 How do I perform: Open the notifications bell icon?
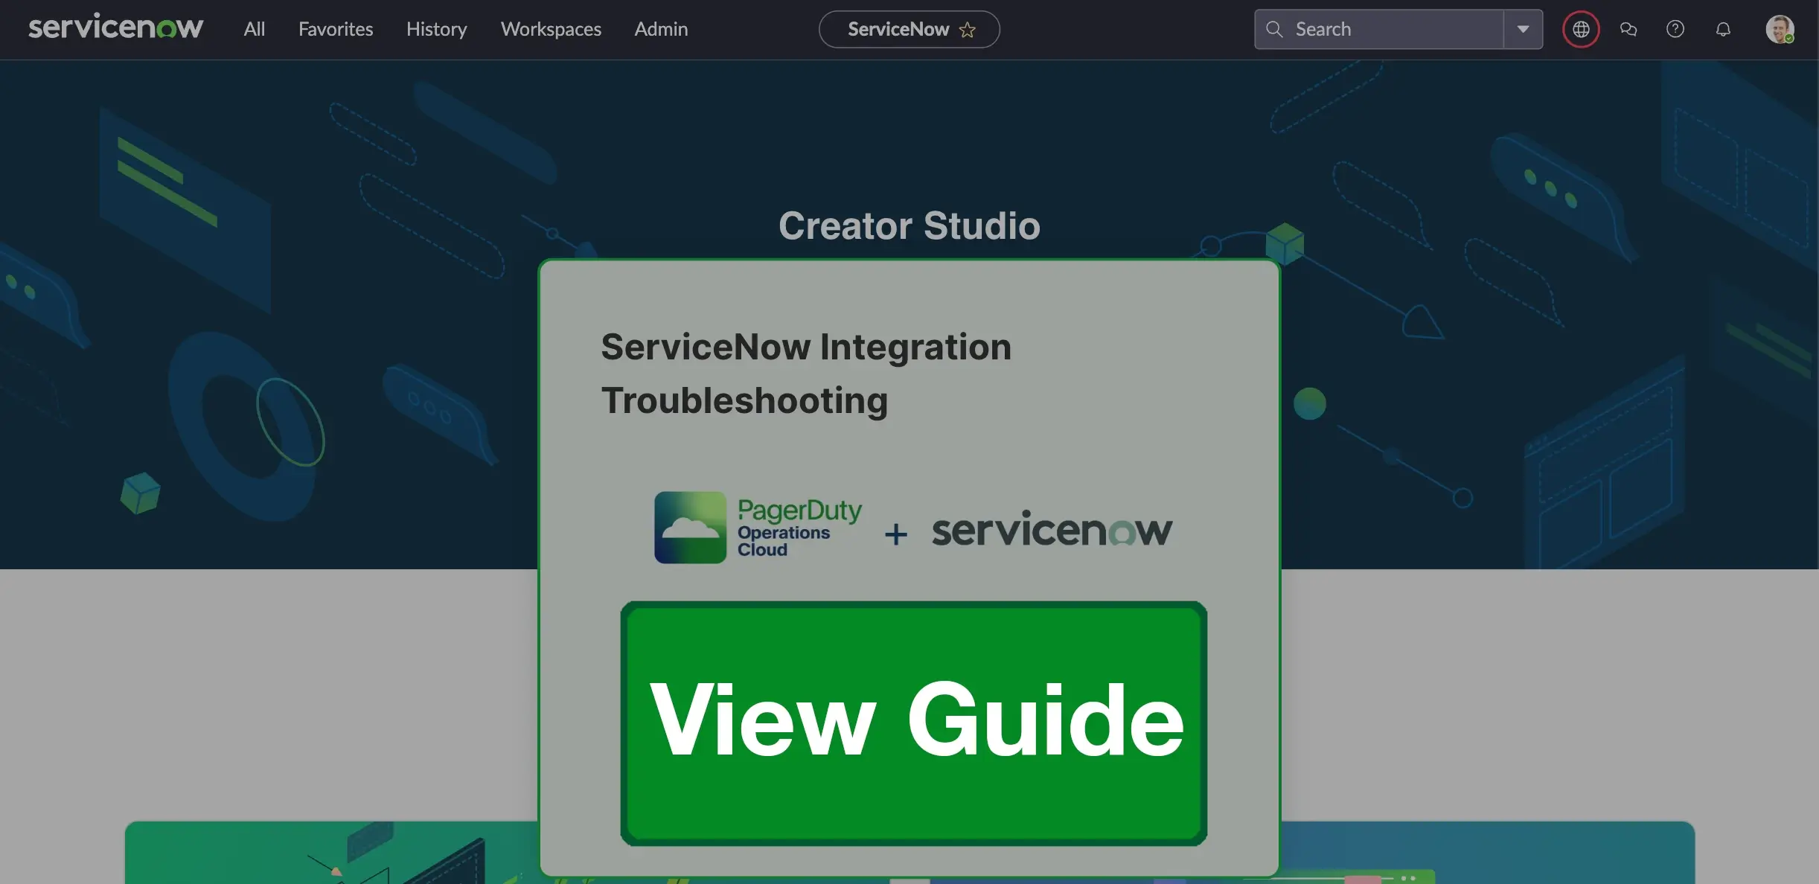click(x=1723, y=29)
